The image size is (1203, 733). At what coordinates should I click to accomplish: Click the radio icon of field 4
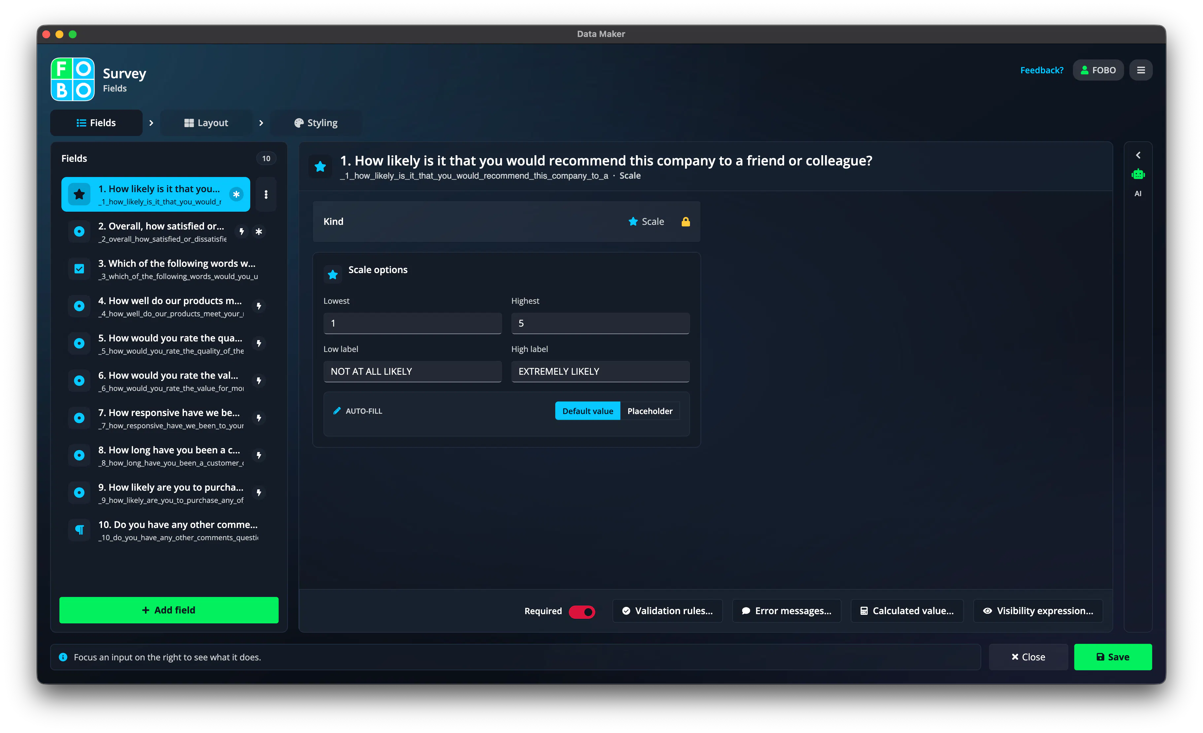(79, 306)
